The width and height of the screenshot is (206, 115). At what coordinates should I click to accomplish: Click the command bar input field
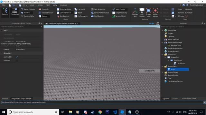(x=102, y=102)
